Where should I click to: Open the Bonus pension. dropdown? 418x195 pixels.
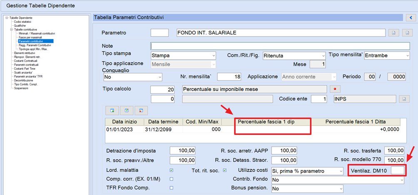tap(307, 189)
